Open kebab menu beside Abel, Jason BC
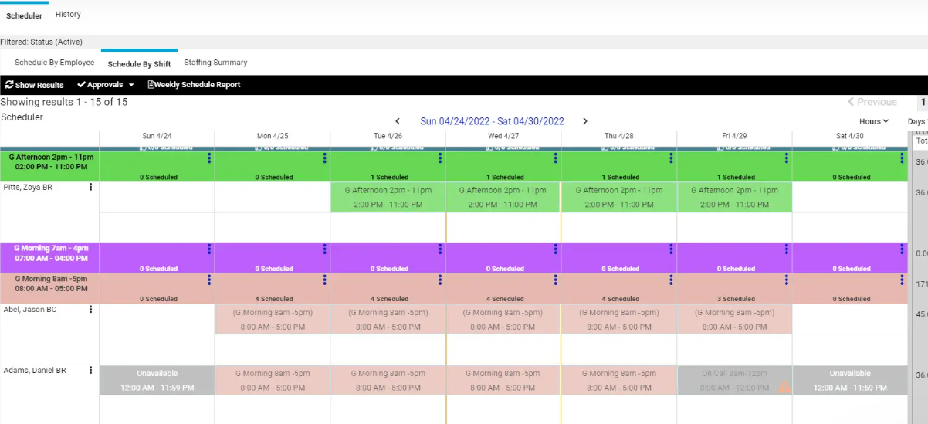The image size is (928, 424). [x=91, y=310]
